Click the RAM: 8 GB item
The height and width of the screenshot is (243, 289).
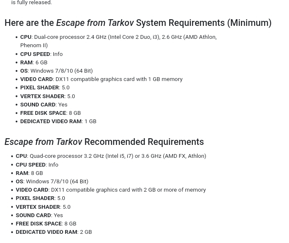(x=29, y=173)
